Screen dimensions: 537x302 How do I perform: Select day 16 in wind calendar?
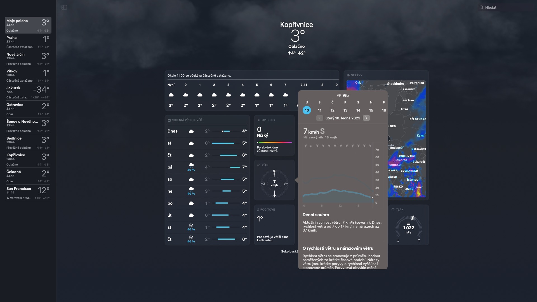click(384, 110)
